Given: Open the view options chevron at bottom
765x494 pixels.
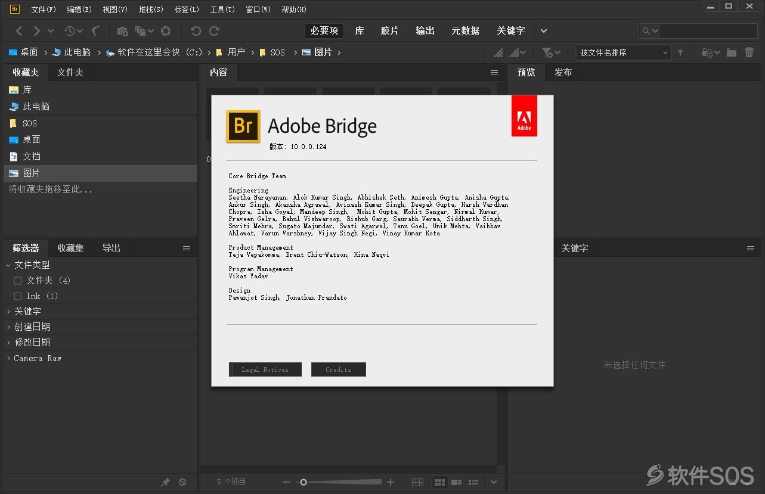Looking at the screenshot, I should tap(494, 482).
